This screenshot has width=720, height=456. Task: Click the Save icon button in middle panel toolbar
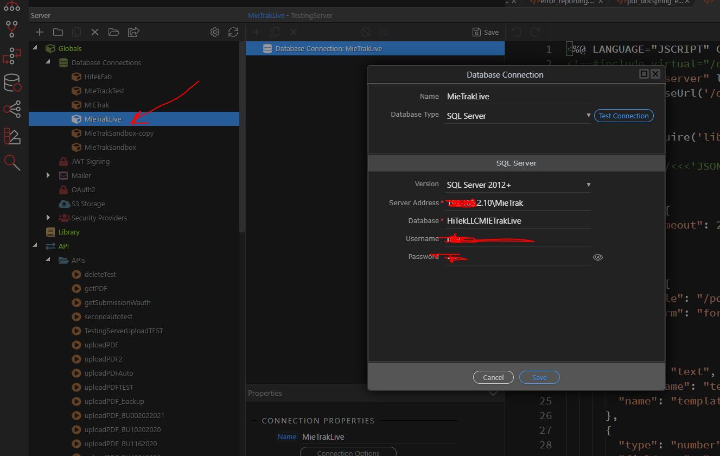click(x=486, y=33)
